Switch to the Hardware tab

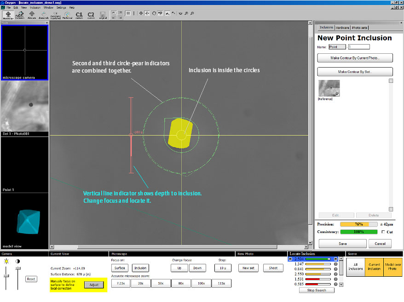(342, 28)
